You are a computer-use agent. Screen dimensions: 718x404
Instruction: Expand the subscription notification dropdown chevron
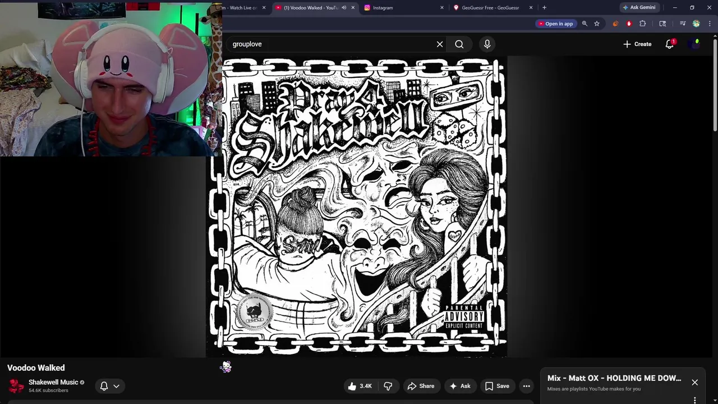[116, 386]
